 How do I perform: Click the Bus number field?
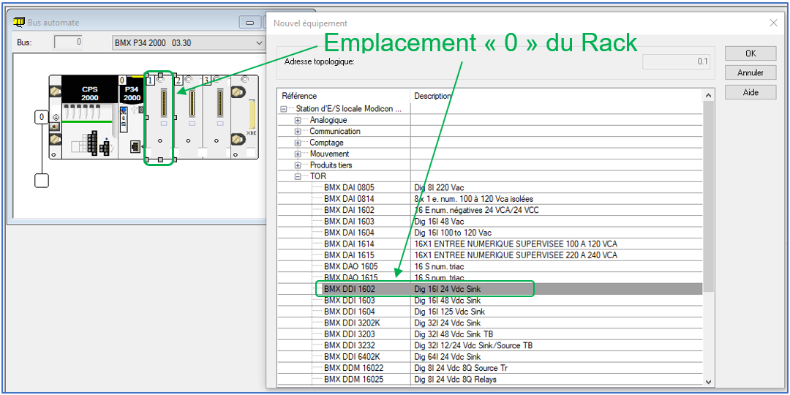click(x=68, y=43)
